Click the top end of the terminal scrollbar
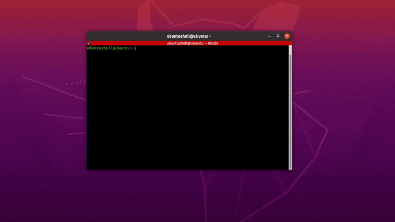The height and width of the screenshot is (222, 395). 290,47
